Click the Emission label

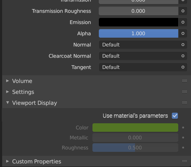tap(80, 22)
